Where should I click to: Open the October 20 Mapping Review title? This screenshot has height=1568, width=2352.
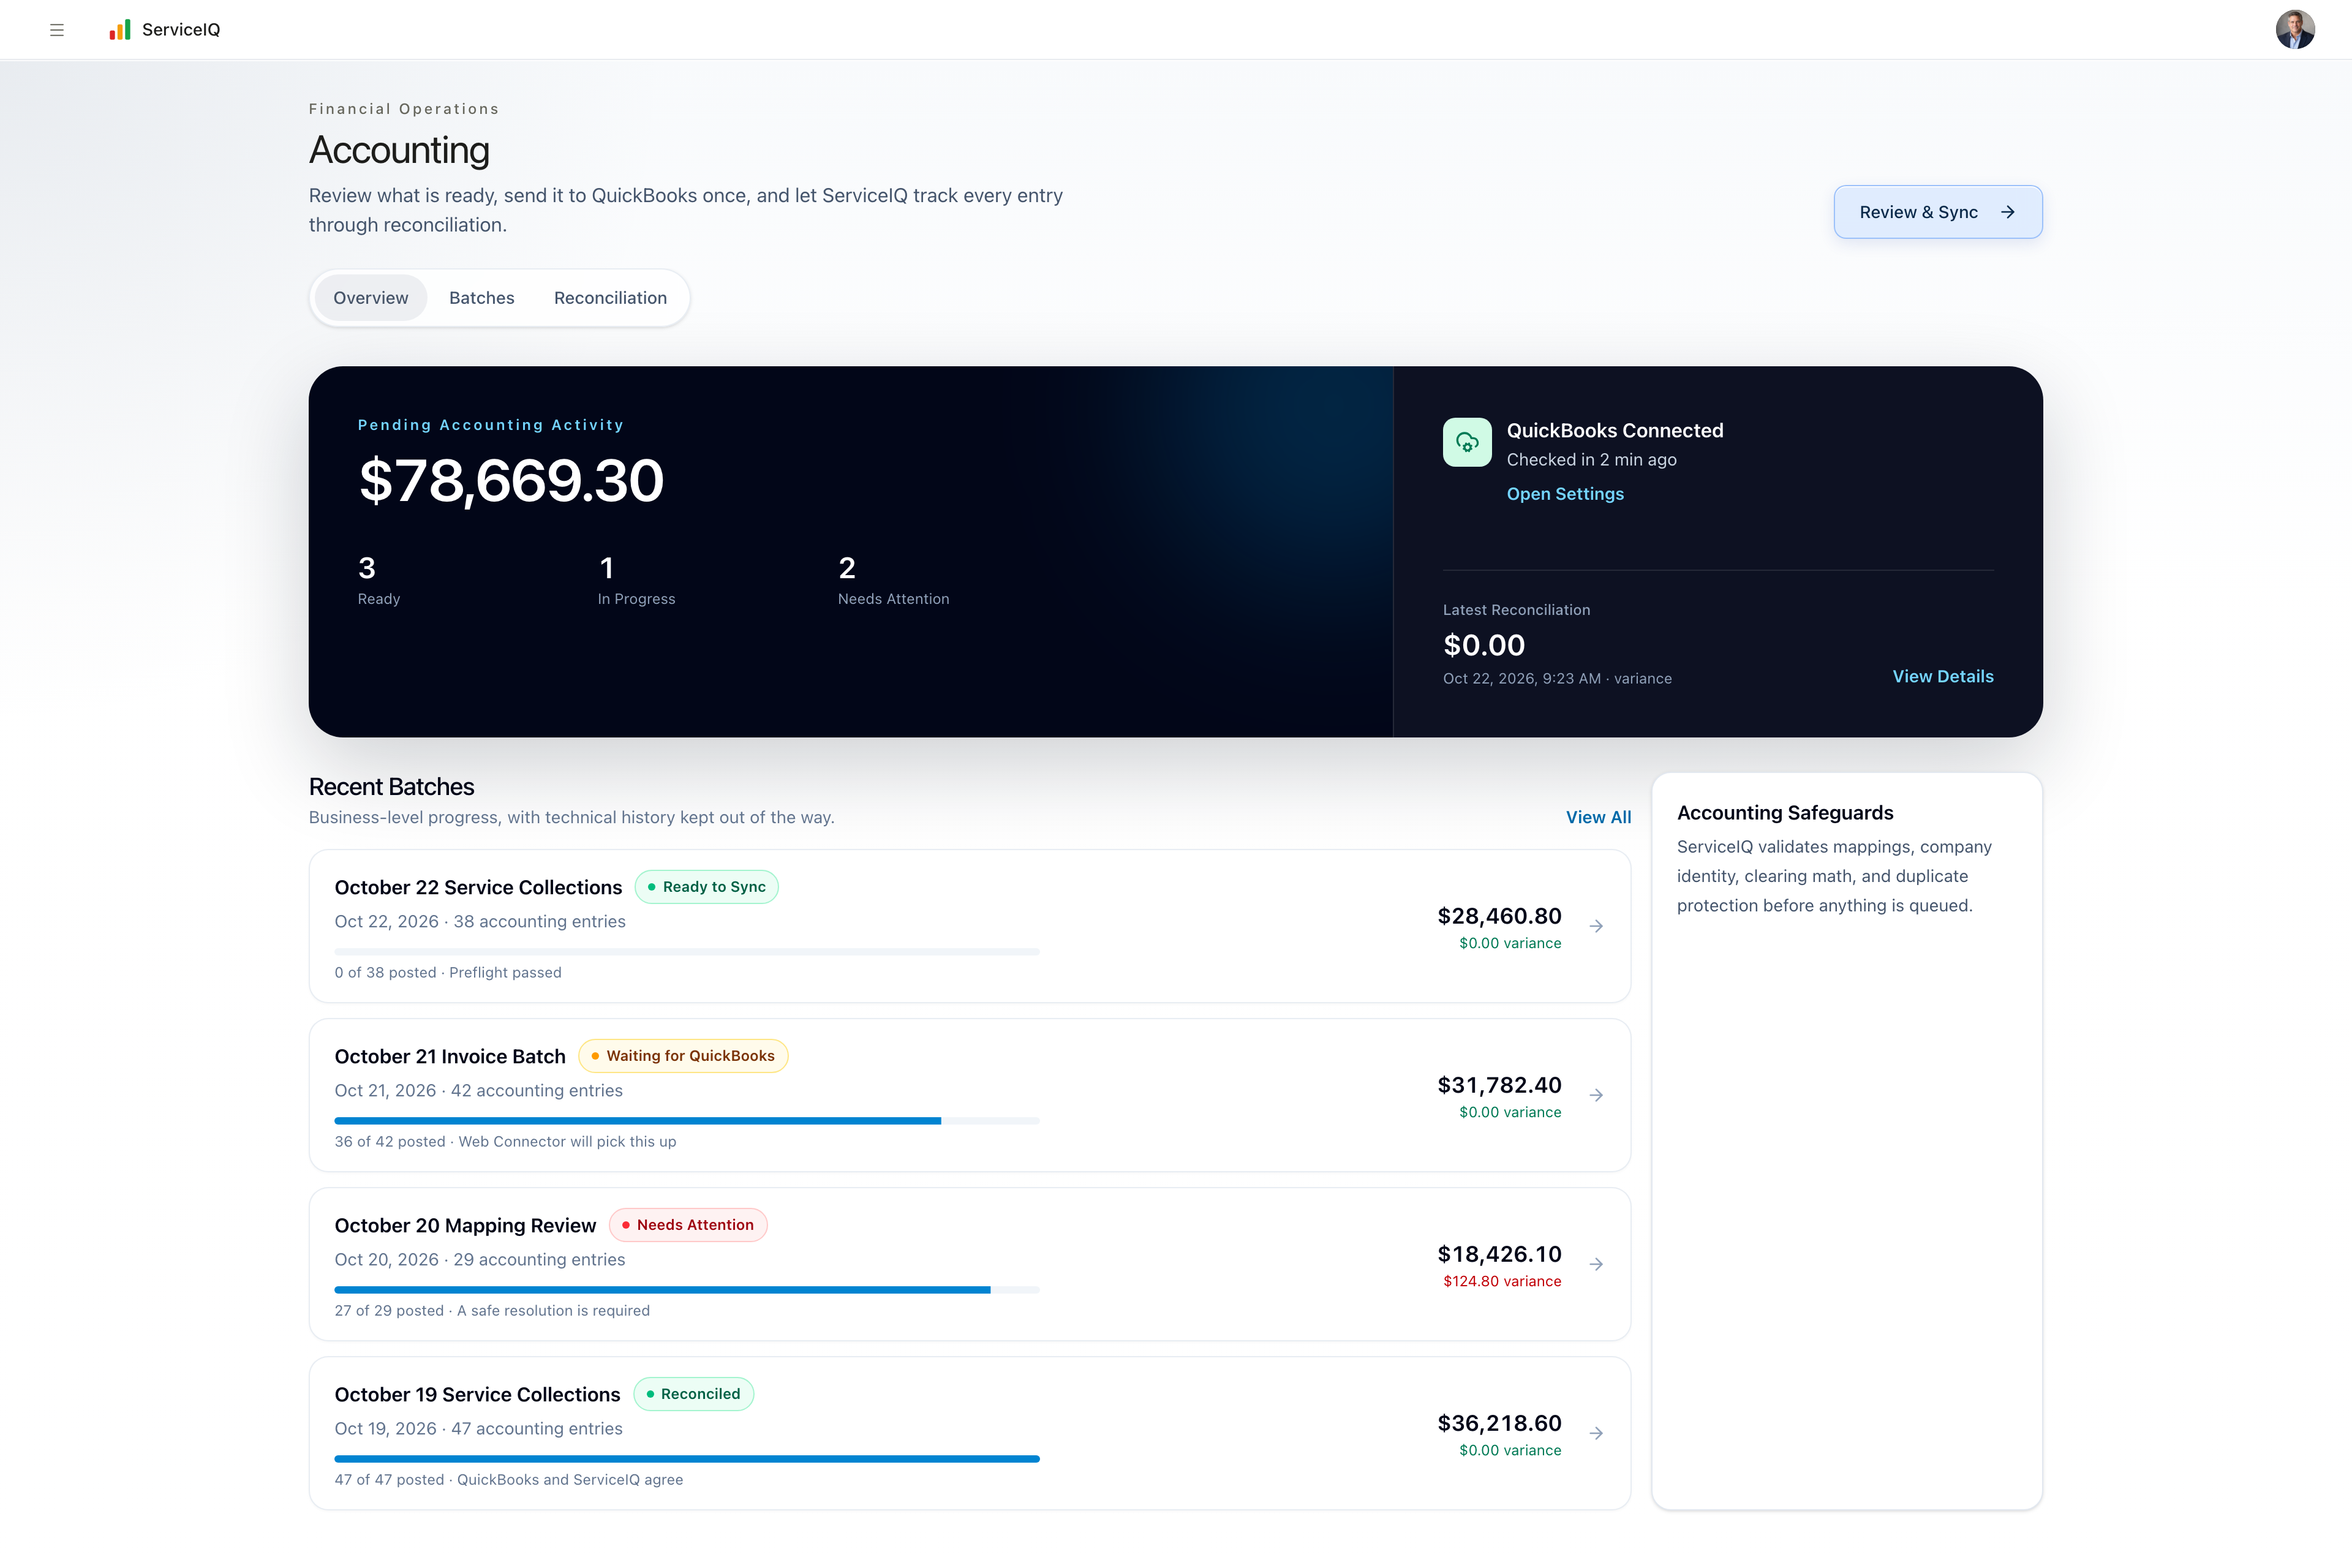(x=465, y=1225)
